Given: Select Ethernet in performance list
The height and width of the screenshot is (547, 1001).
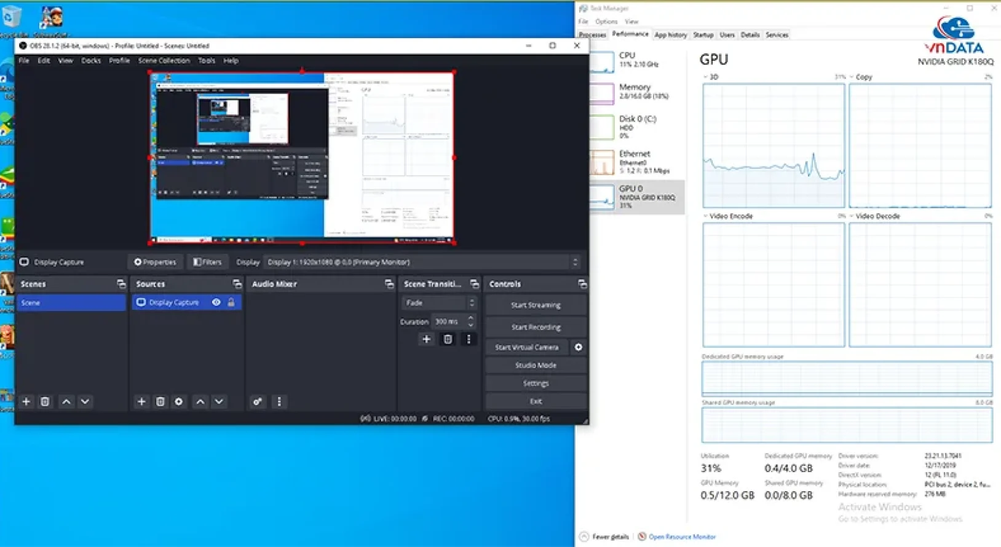Looking at the screenshot, I should [x=636, y=162].
